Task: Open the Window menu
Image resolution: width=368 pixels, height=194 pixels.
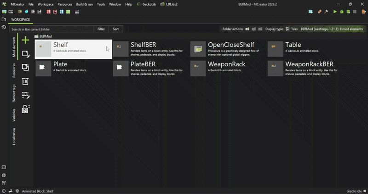Action: pyautogui.click(x=115, y=4)
